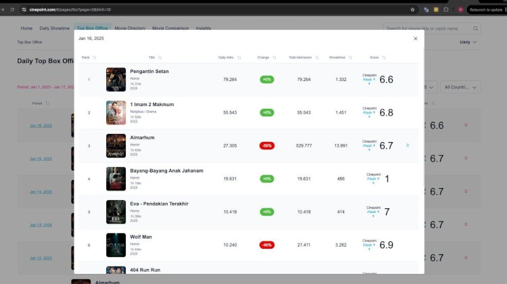The image size is (507, 284).
Task: Click total admission 529.777 cell
Action: pyautogui.click(x=304, y=146)
